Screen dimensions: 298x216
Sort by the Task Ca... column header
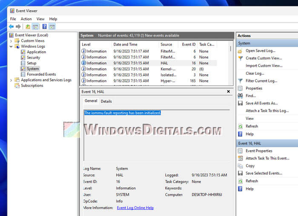click(x=207, y=44)
